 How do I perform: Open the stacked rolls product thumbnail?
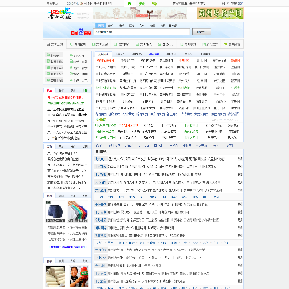coord(55,276)
